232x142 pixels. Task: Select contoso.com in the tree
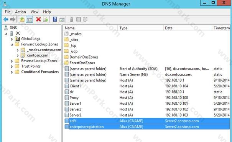38,55
